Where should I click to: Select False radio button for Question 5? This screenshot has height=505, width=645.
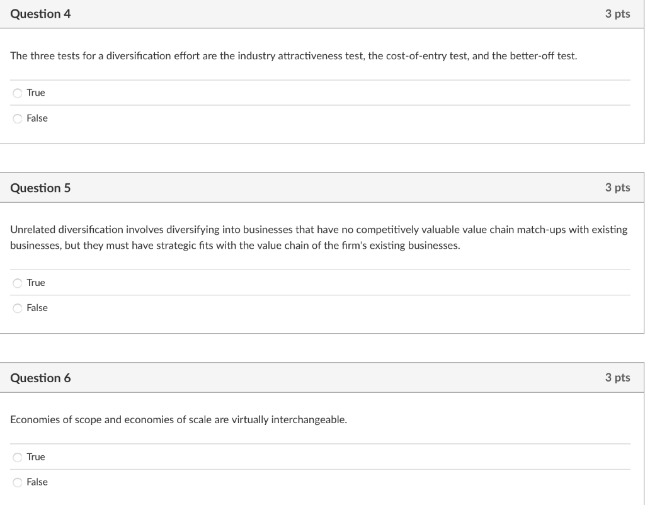(18, 308)
